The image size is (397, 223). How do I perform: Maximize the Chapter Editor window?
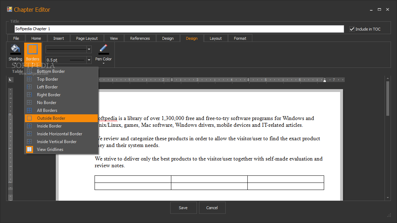[379, 9]
